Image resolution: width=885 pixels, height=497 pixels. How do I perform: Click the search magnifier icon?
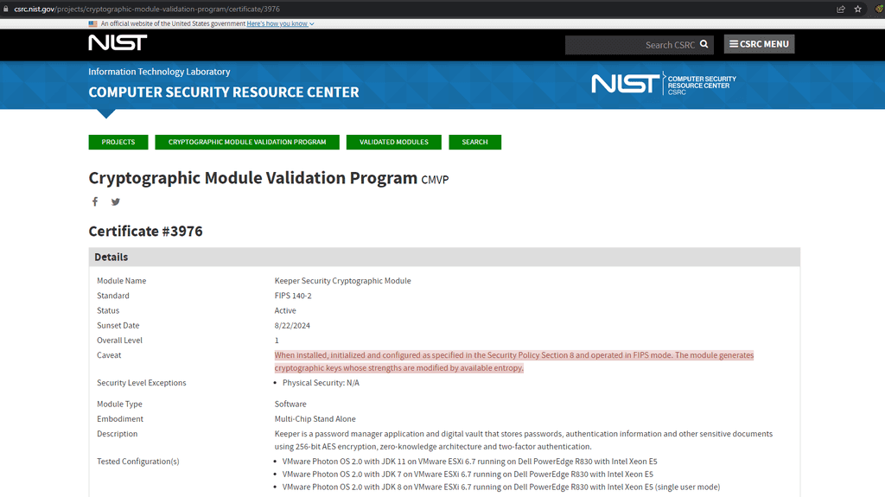coord(704,44)
